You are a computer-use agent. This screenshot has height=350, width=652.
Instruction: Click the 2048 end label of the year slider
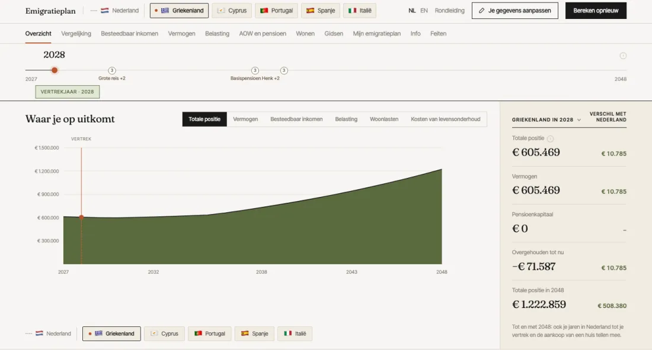621,79
